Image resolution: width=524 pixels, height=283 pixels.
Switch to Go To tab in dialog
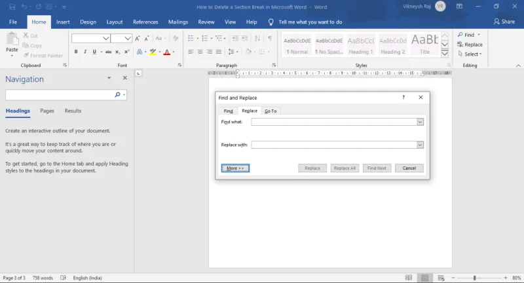[x=271, y=111]
